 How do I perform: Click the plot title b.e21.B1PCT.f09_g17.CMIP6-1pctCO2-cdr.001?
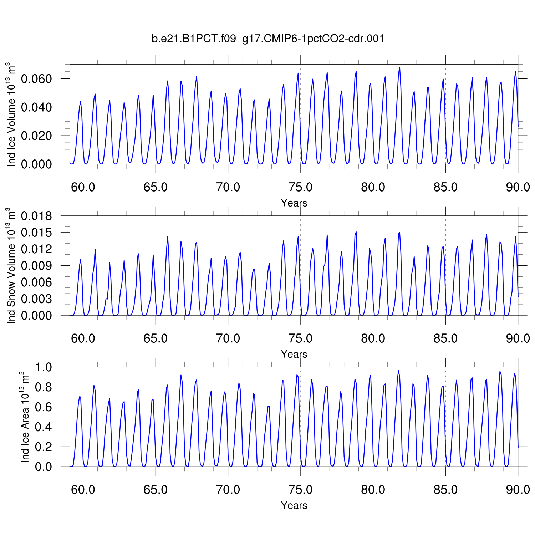[268, 39]
